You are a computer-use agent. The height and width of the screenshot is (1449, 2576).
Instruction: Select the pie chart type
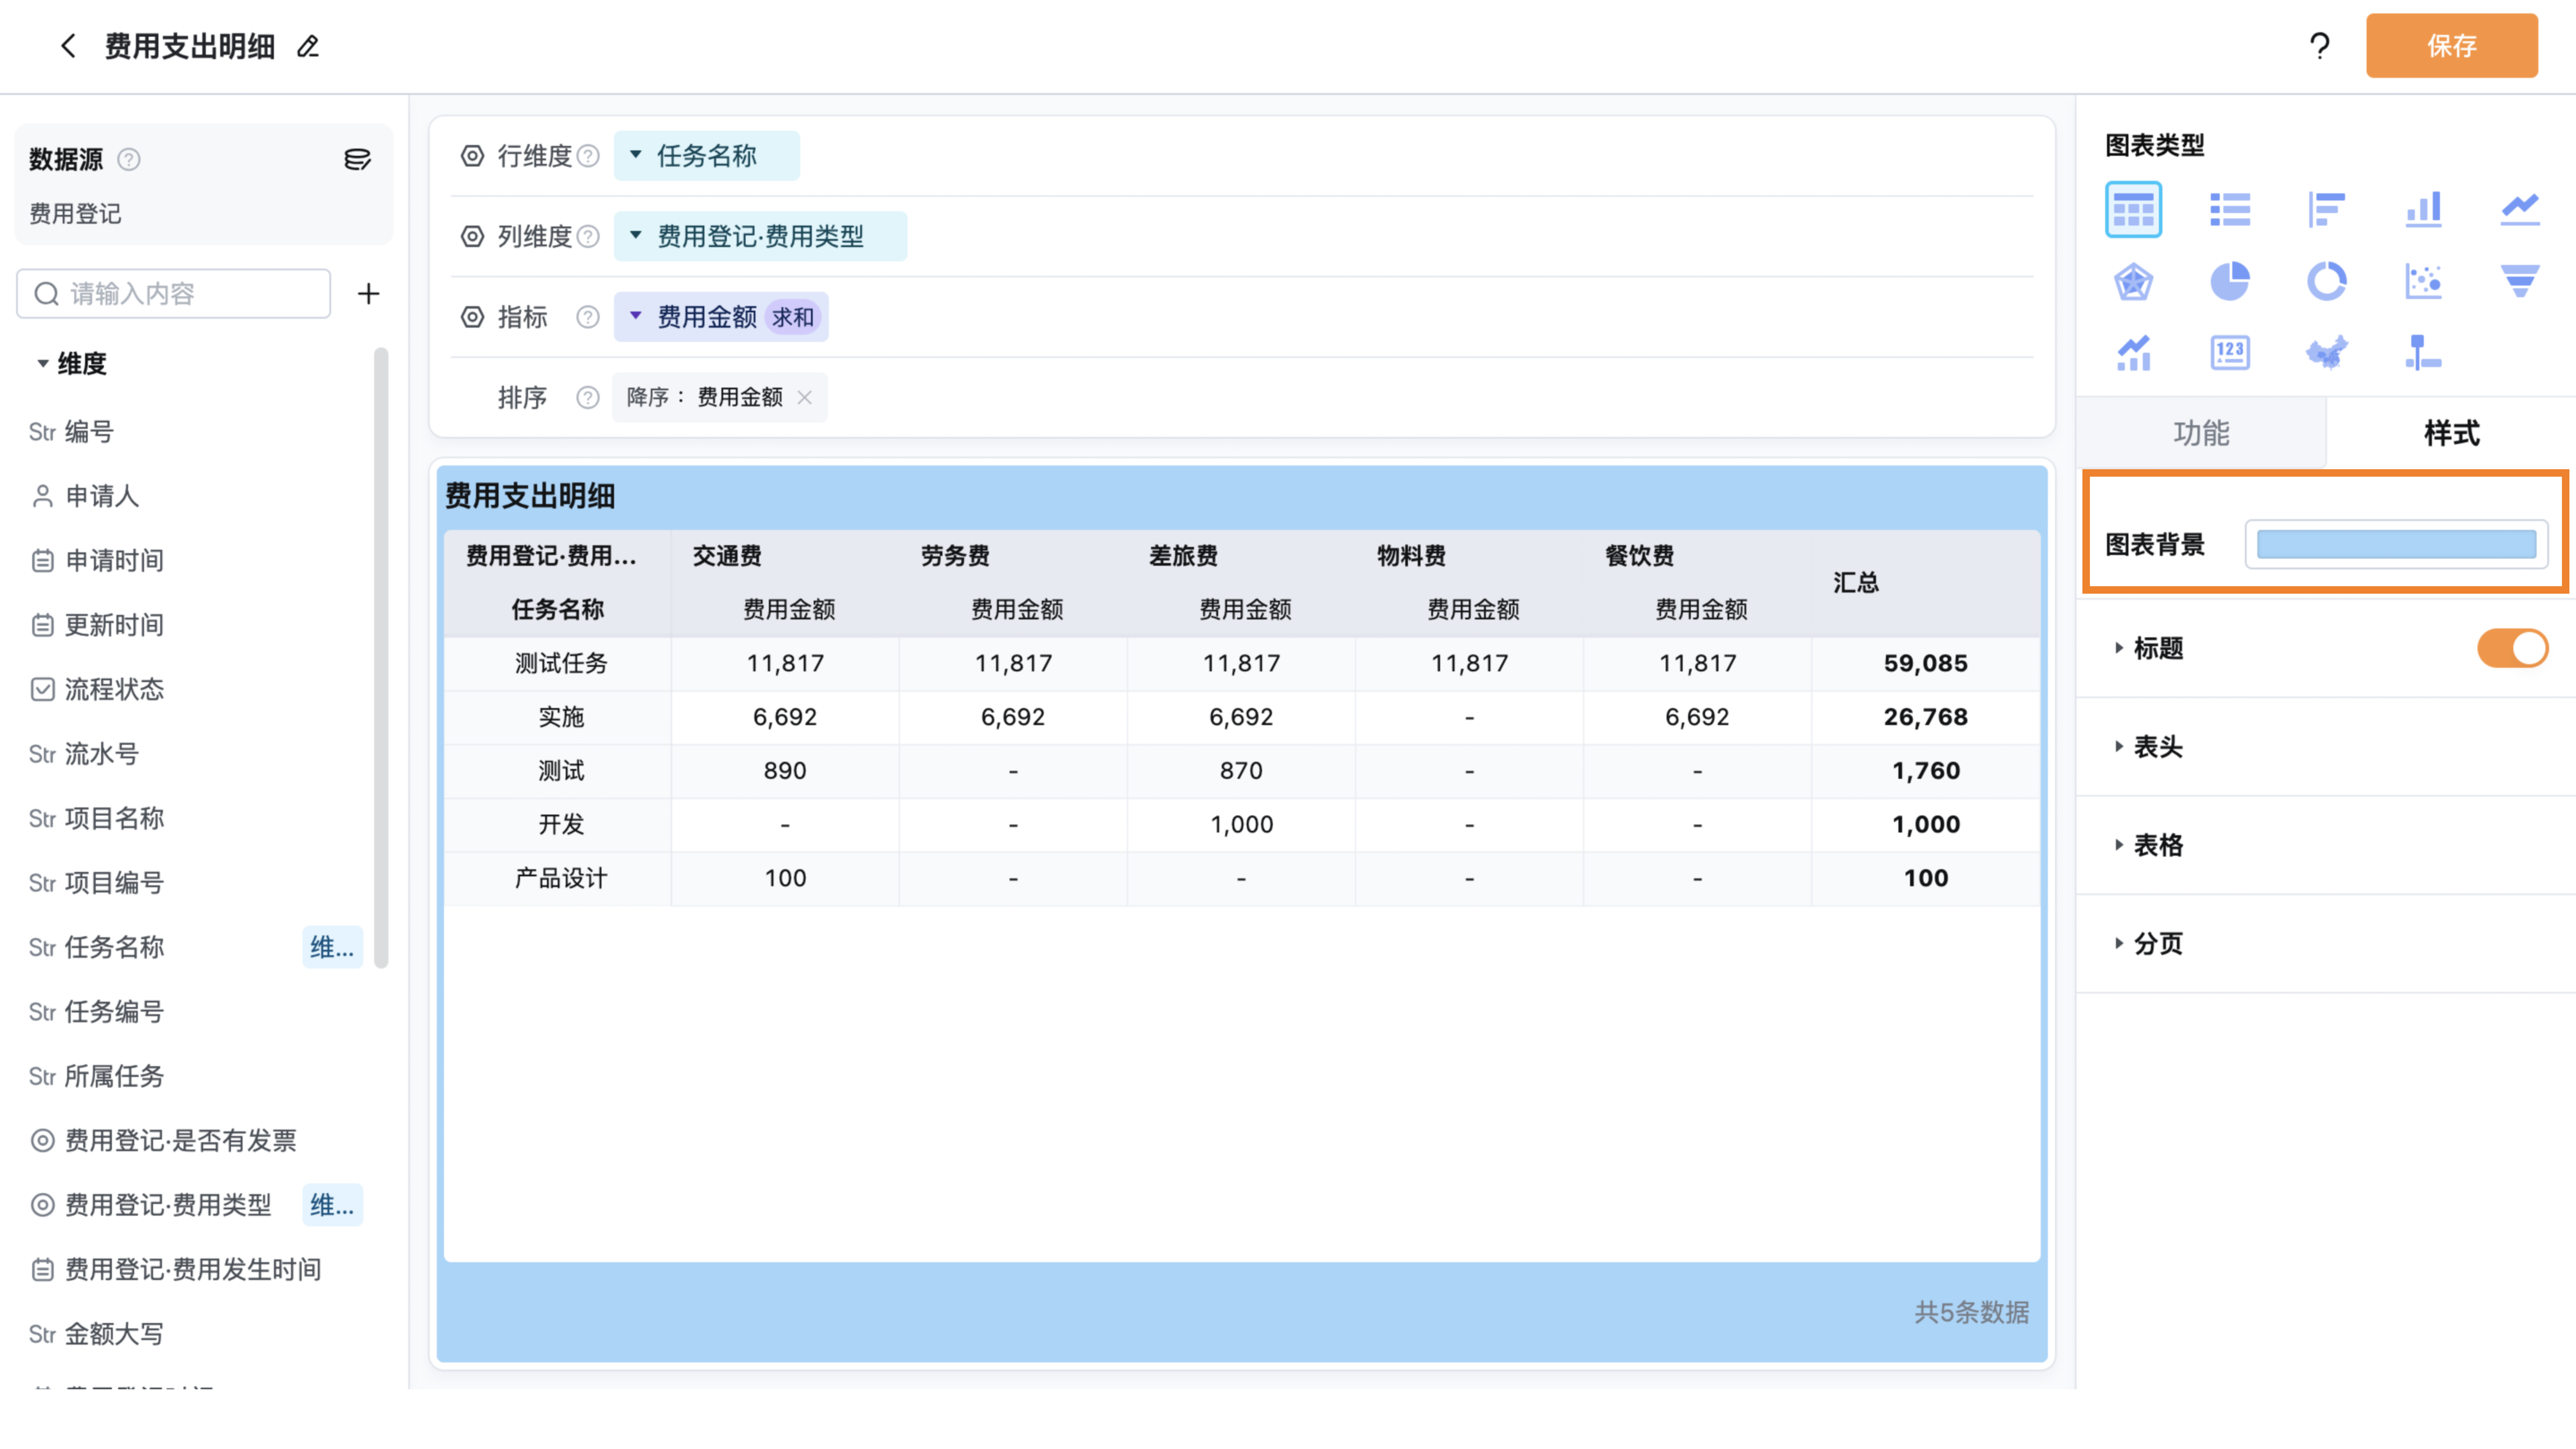pos(2230,281)
